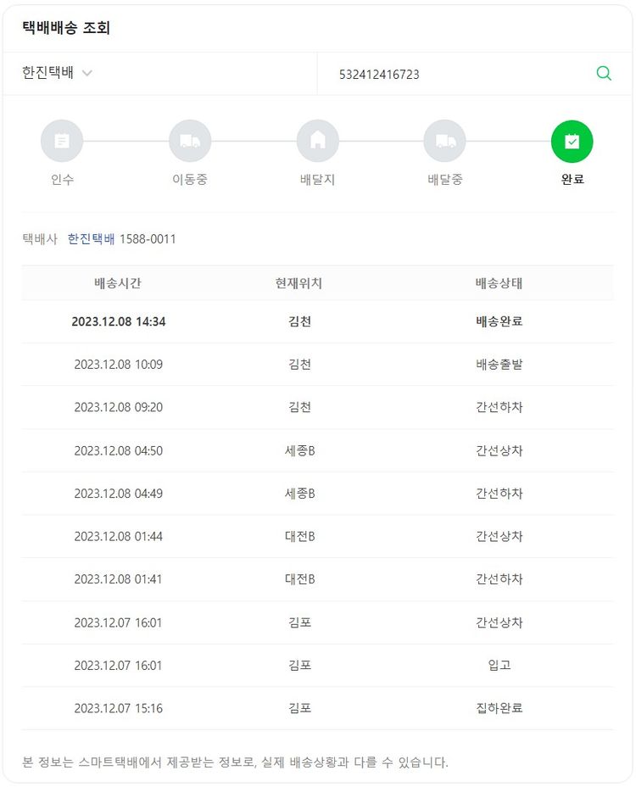Click the 현재위치 column header

coord(299,283)
